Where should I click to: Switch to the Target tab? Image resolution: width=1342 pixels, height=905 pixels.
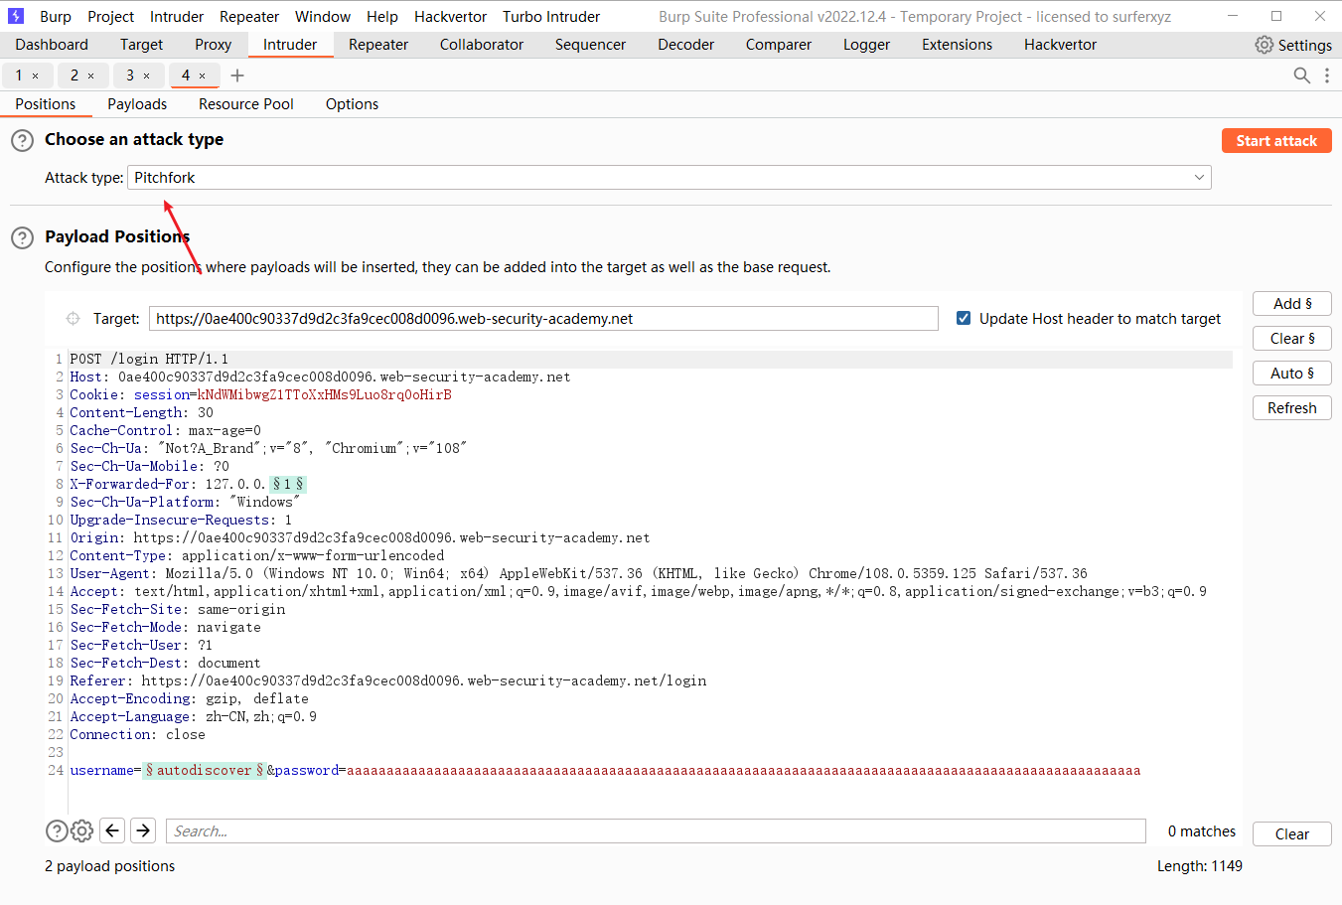pyautogui.click(x=141, y=45)
